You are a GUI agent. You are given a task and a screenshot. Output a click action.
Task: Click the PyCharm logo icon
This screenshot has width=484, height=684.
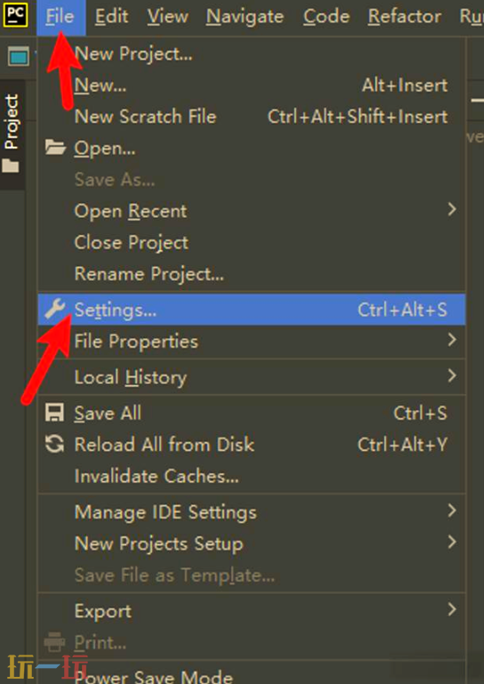15,15
